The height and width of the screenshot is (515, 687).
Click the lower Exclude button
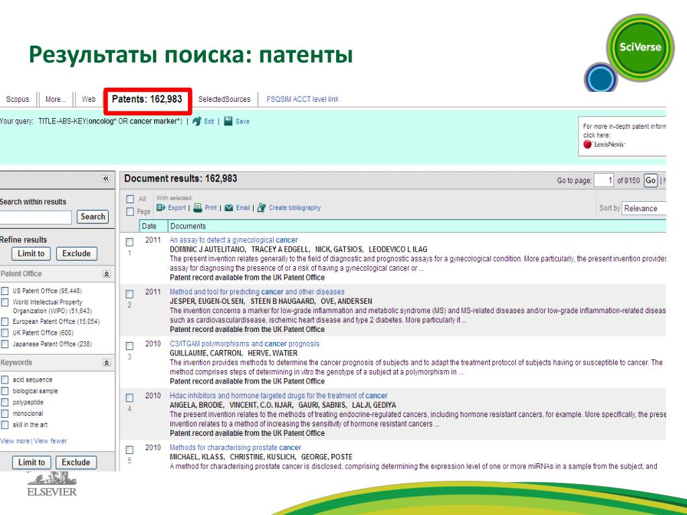tap(76, 463)
